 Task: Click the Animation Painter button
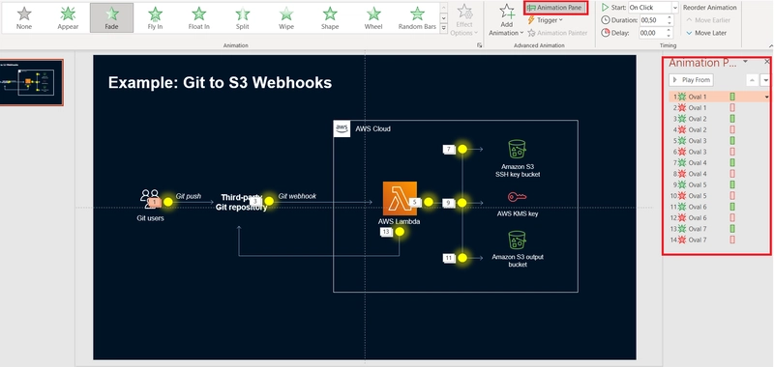(557, 33)
